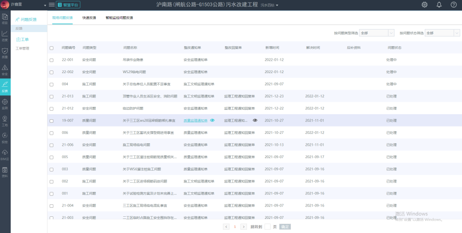Preview the 质量监理通知单 with blue eye icon
This screenshot has height=233, width=462.
[x=212, y=121]
